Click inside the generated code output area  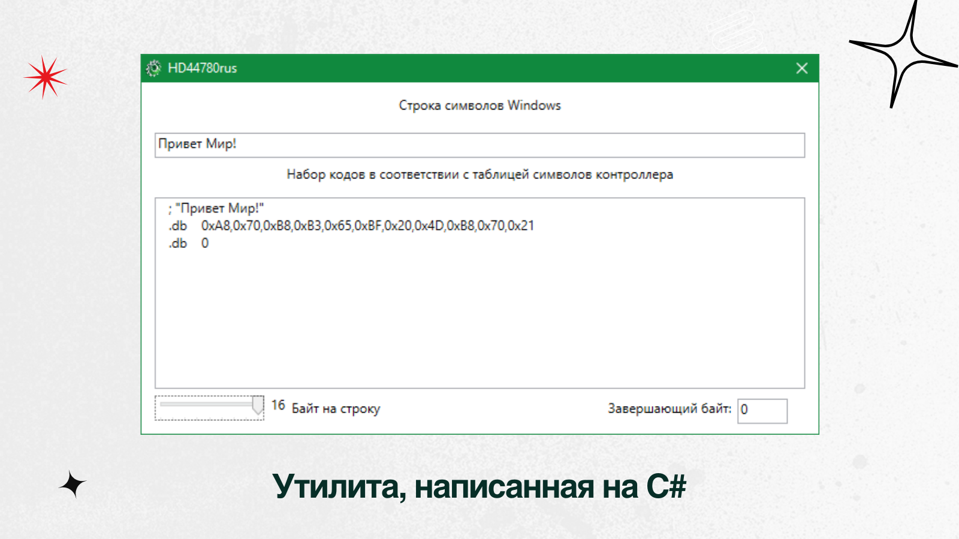[479, 293]
